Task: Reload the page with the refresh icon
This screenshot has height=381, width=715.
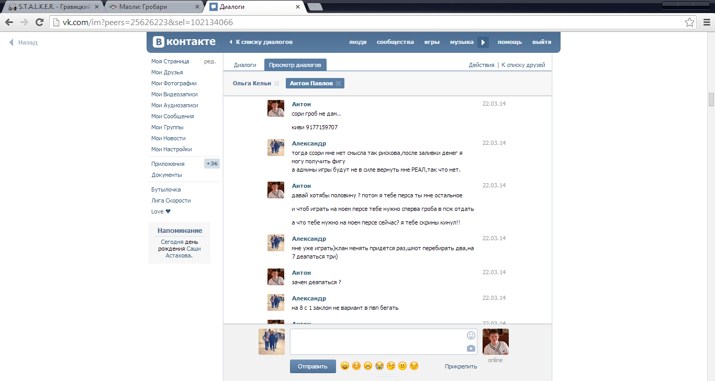Action: (39, 23)
